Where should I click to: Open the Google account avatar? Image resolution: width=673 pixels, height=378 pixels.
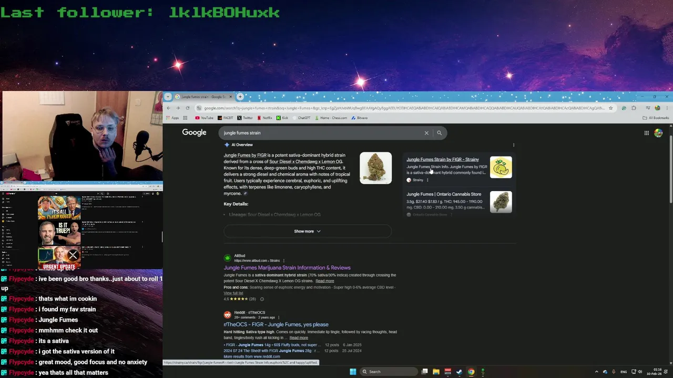click(658, 133)
